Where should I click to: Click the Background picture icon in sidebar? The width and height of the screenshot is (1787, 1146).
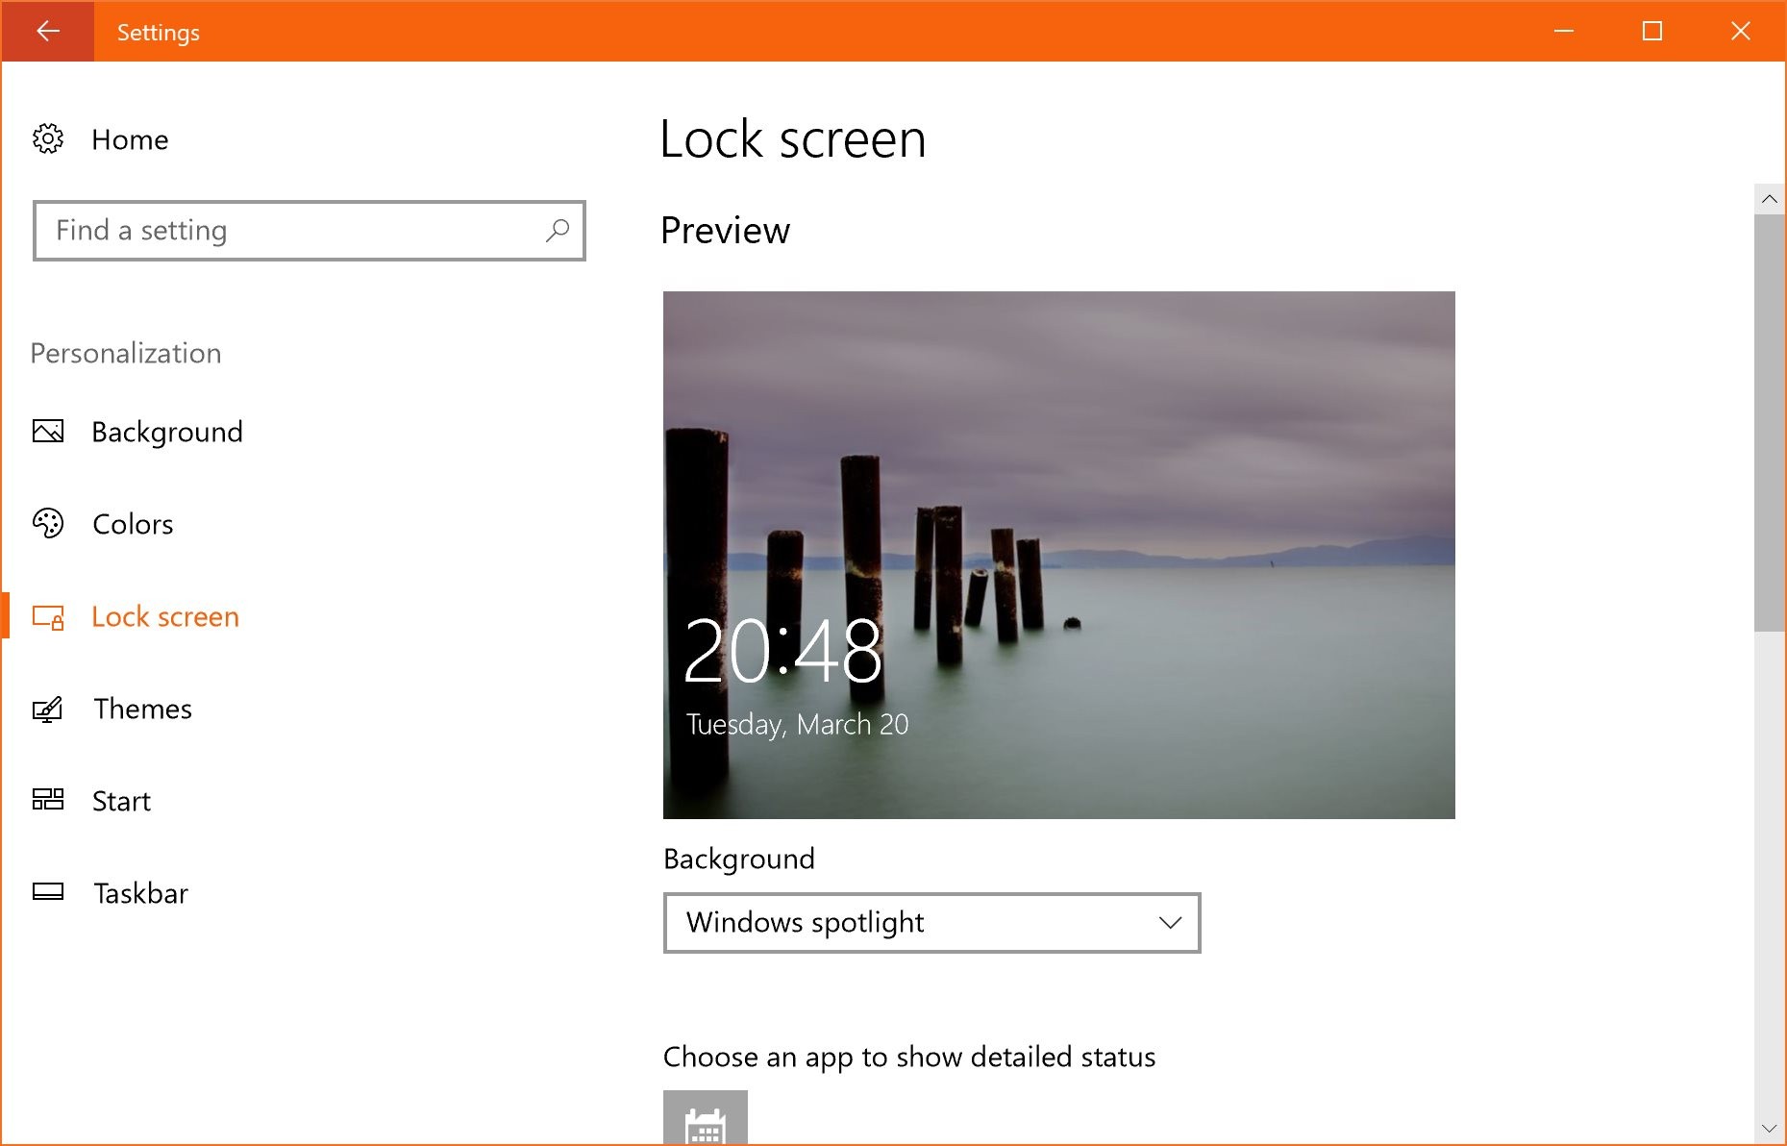(48, 432)
